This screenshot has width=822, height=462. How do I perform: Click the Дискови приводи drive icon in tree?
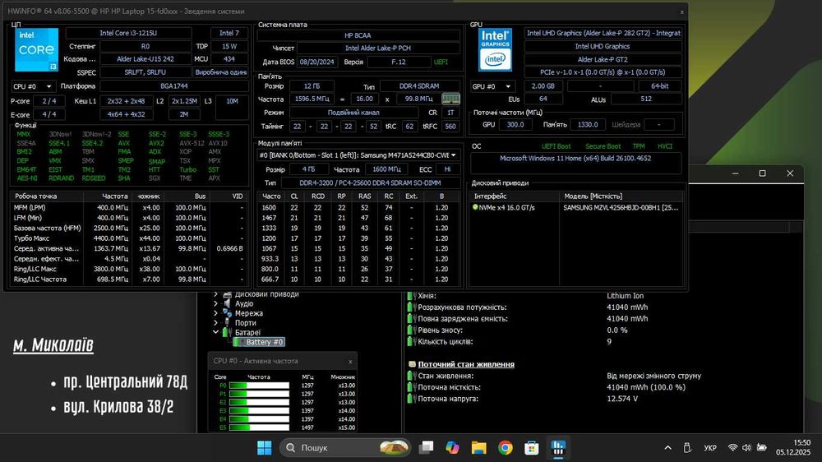tap(227, 294)
